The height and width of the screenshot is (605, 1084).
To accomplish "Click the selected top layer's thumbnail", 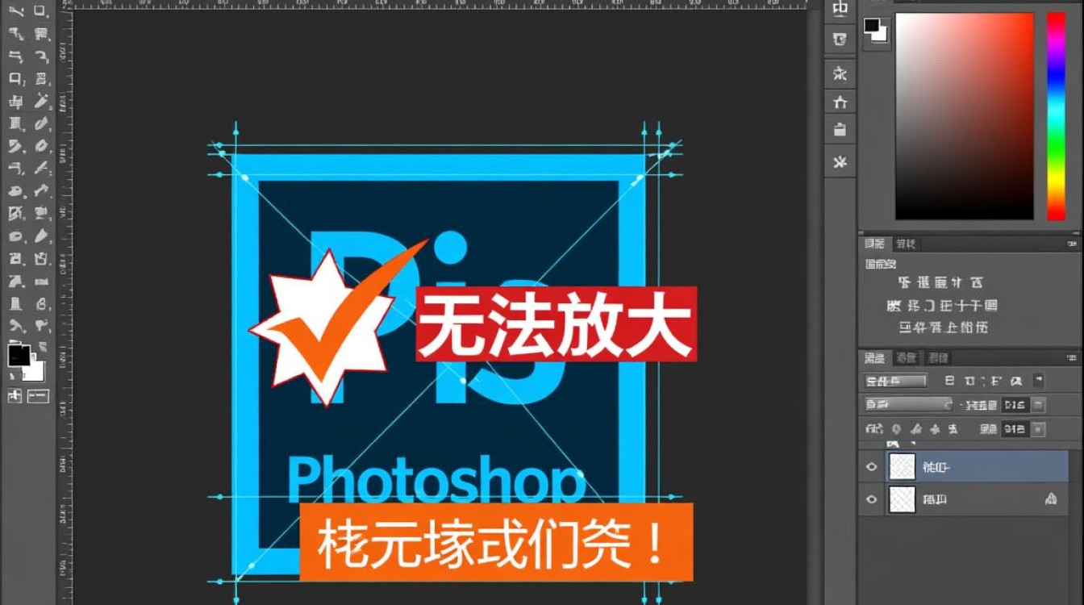I will point(902,467).
